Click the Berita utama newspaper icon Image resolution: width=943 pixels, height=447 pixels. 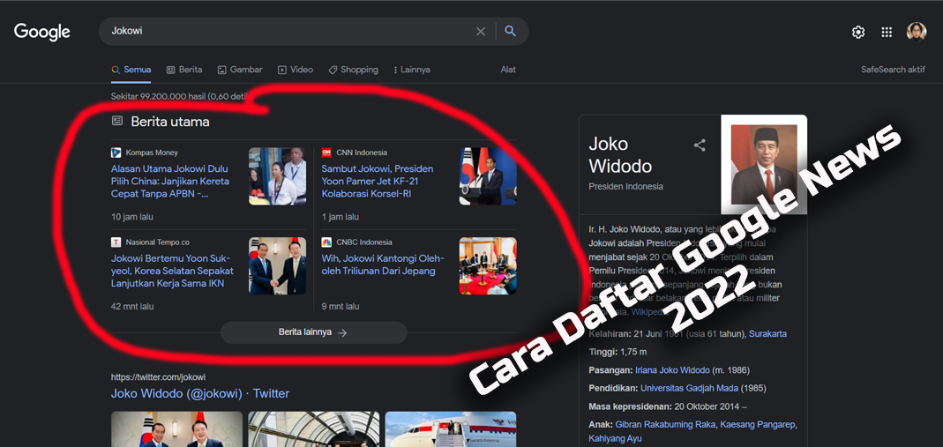(x=117, y=121)
